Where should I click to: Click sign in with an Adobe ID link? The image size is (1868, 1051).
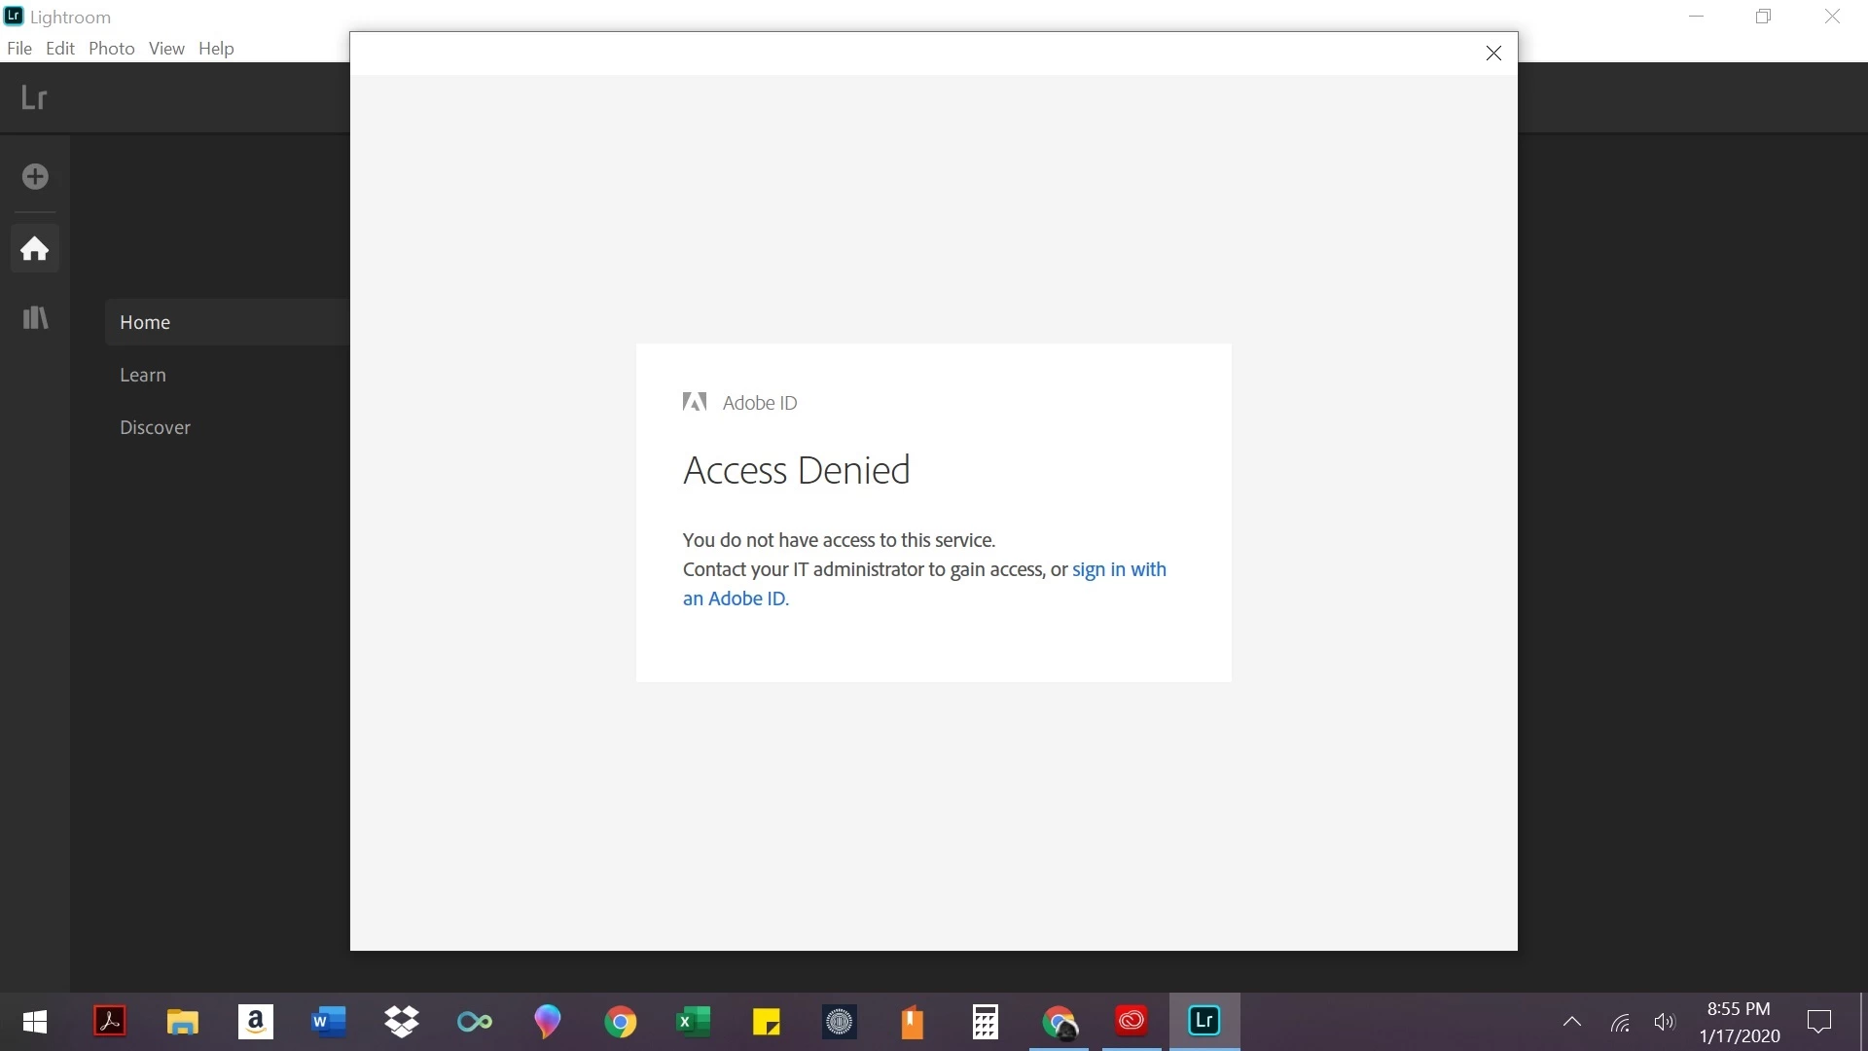tap(1118, 569)
